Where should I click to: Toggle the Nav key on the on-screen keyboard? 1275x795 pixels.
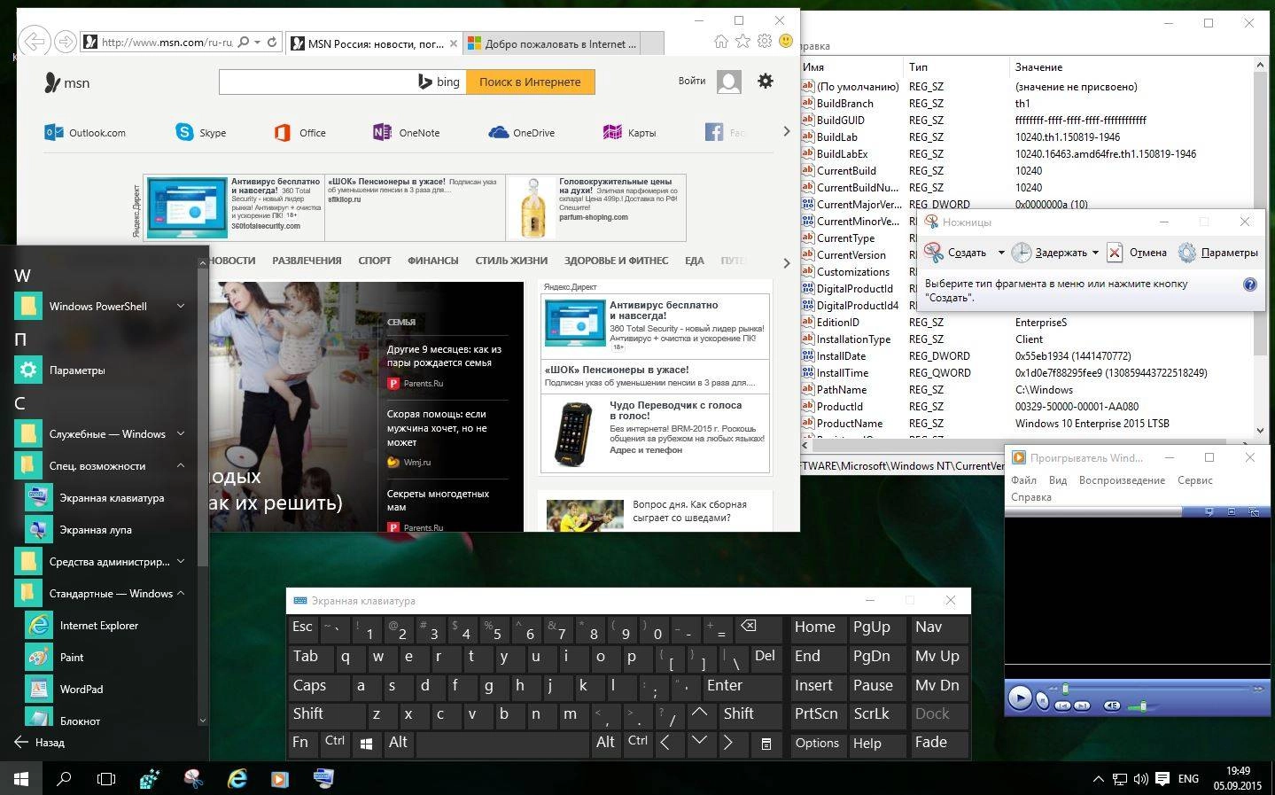[940, 628]
